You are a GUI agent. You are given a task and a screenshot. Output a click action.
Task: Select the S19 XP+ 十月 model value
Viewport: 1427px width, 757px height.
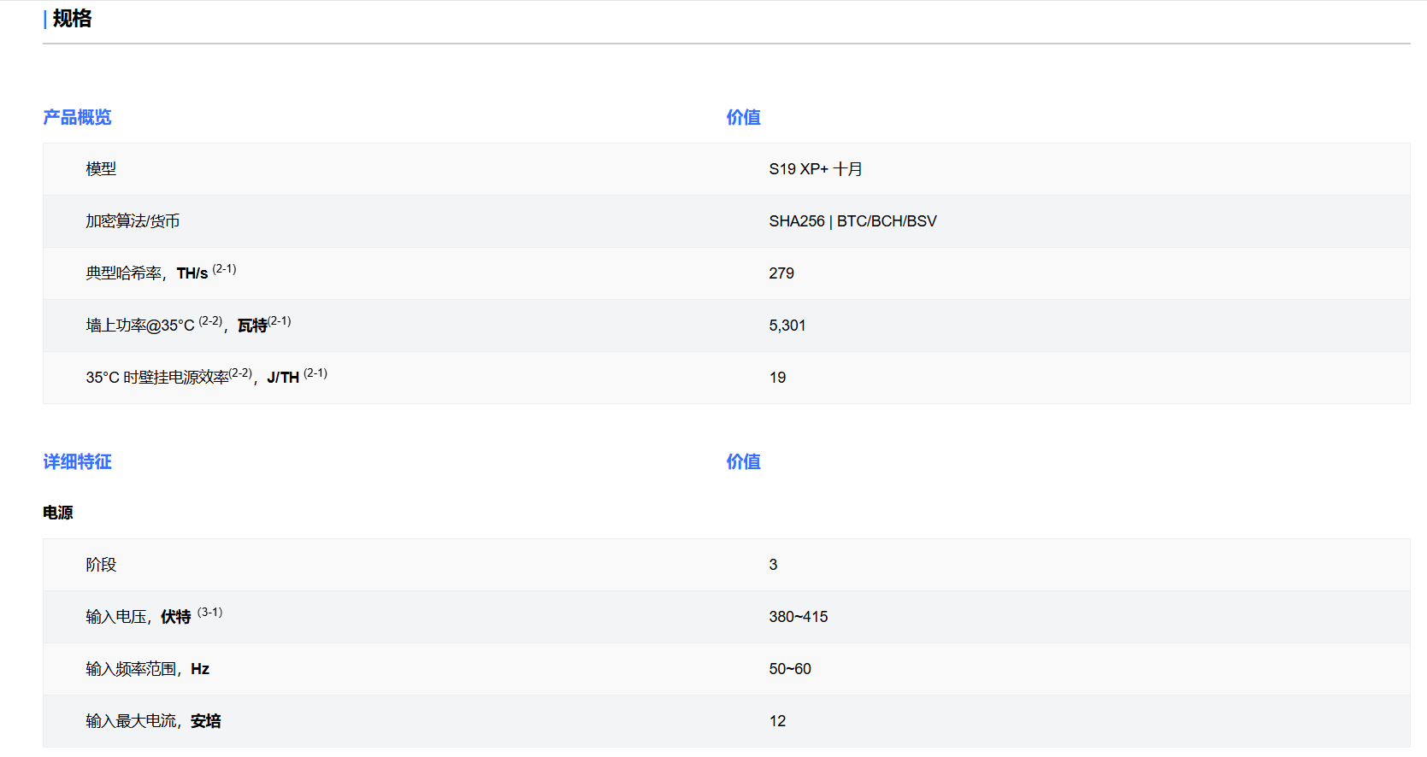815,169
